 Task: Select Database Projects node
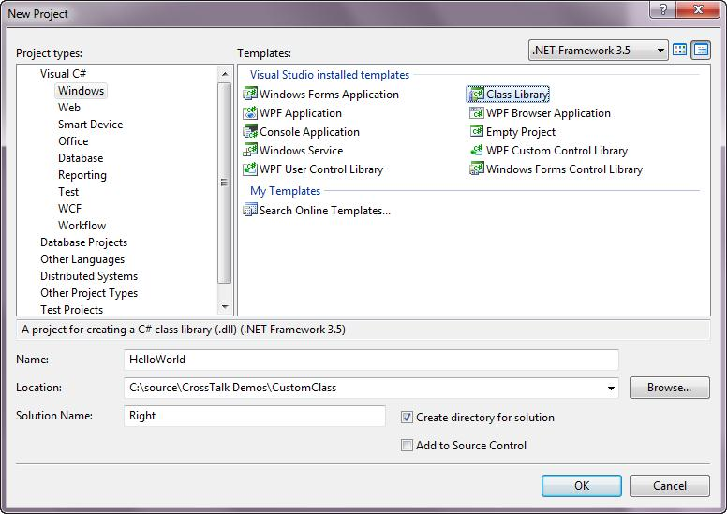[x=83, y=242]
